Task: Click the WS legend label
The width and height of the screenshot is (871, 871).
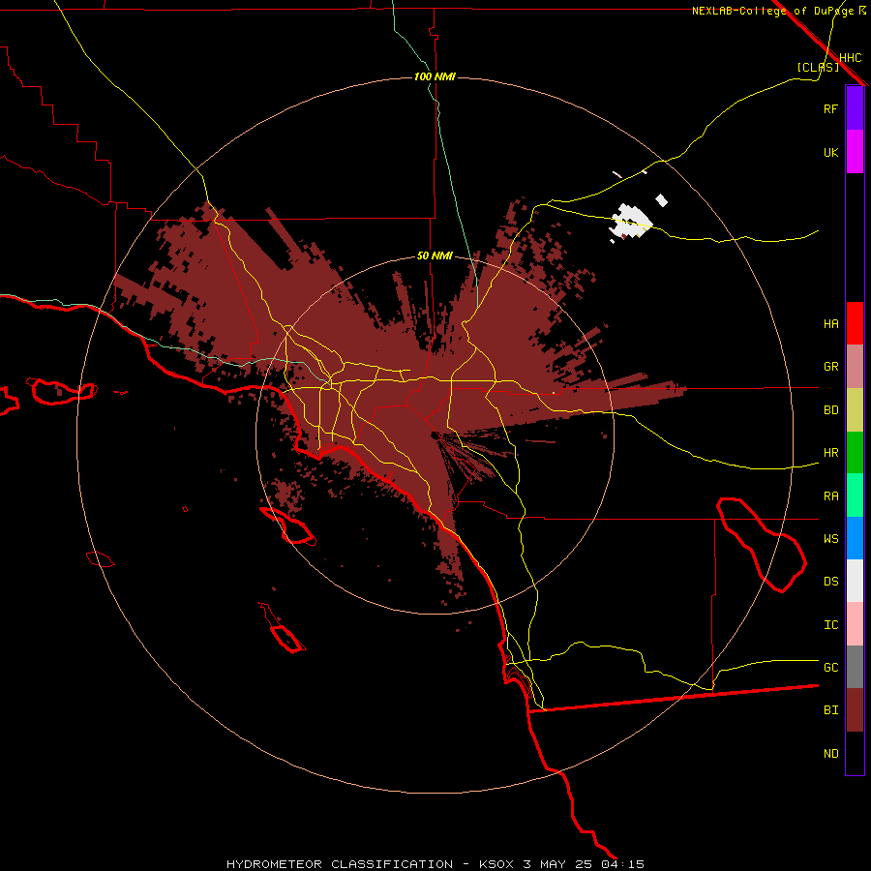Action: [830, 539]
